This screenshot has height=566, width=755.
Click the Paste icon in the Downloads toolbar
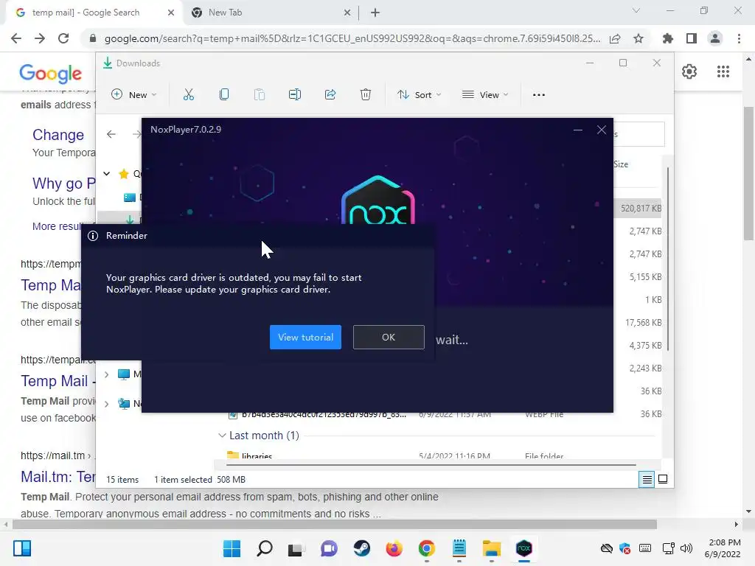(x=259, y=94)
